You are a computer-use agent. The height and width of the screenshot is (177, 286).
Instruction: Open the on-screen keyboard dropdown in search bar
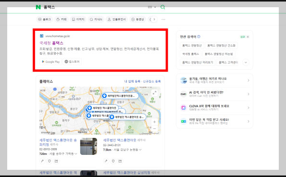tap(152, 7)
